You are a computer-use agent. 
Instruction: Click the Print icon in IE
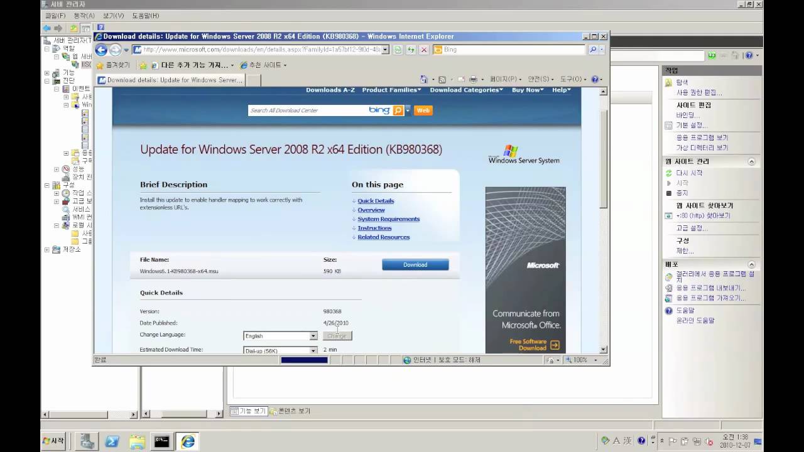click(472, 79)
